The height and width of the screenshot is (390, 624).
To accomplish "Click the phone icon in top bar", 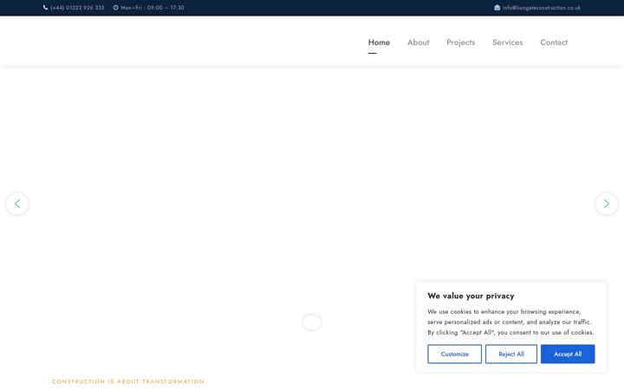I will tap(45, 8).
